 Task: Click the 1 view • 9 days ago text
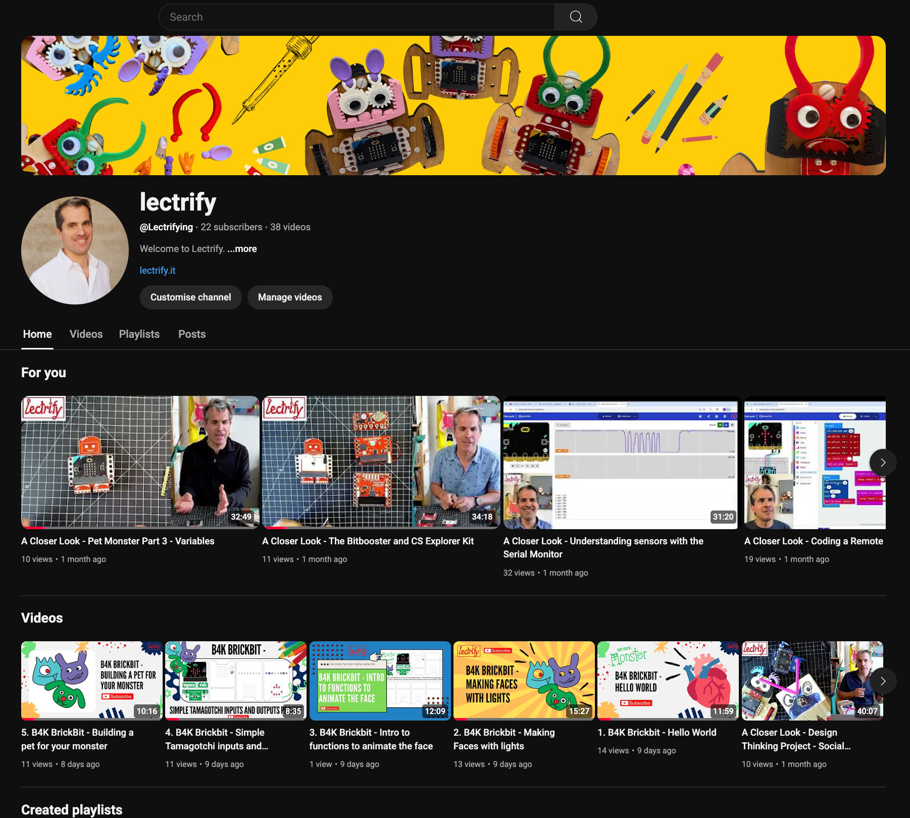tap(344, 764)
